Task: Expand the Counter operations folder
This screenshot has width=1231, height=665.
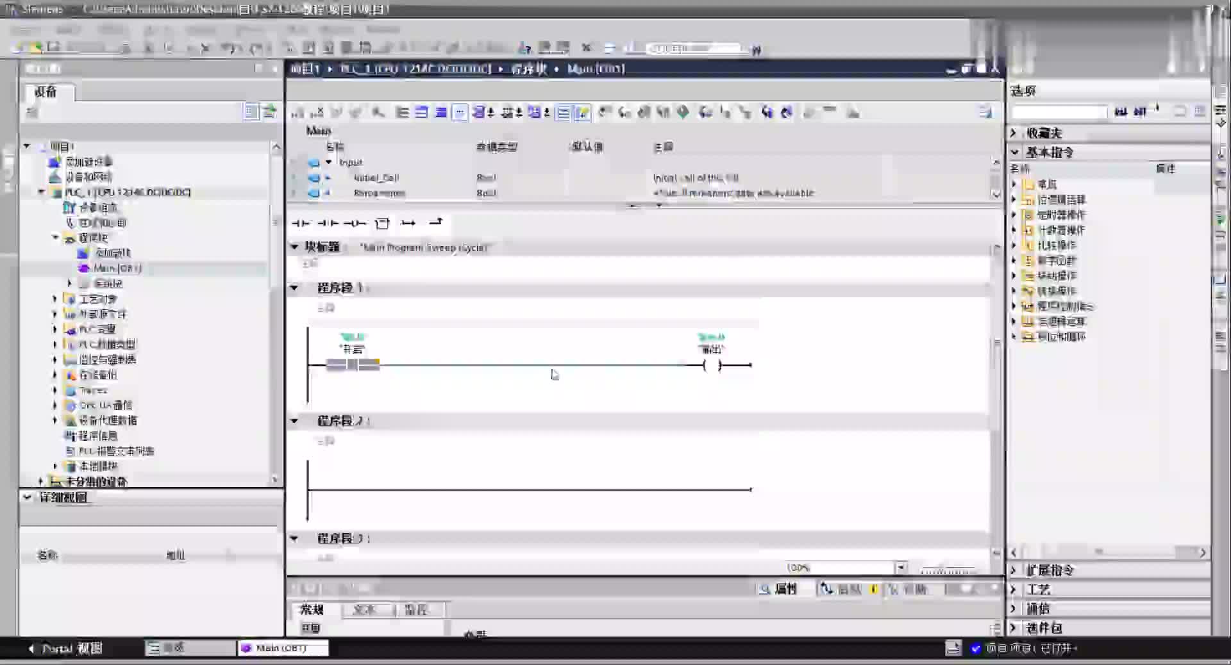Action: (x=1014, y=230)
